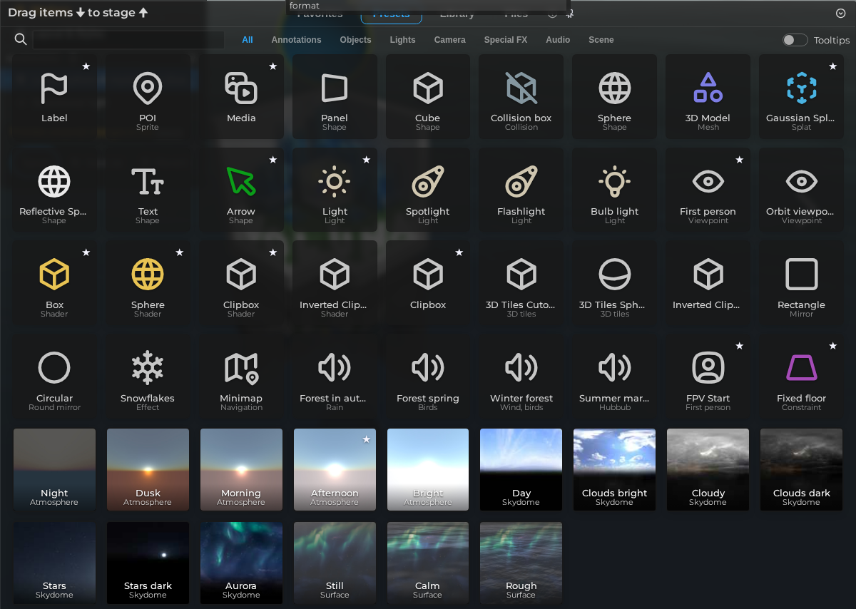This screenshot has height=609, width=856.
Task: Toggle the star on FPV Start card
Action: point(740,346)
